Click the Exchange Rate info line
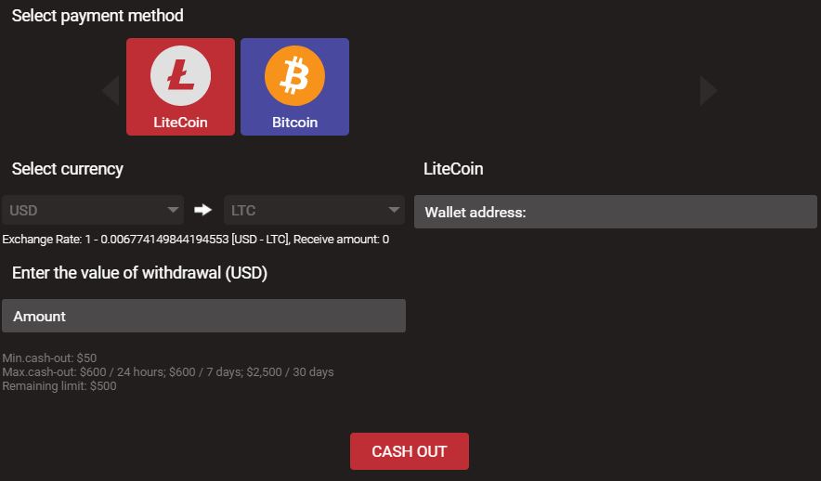 coord(195,240)
